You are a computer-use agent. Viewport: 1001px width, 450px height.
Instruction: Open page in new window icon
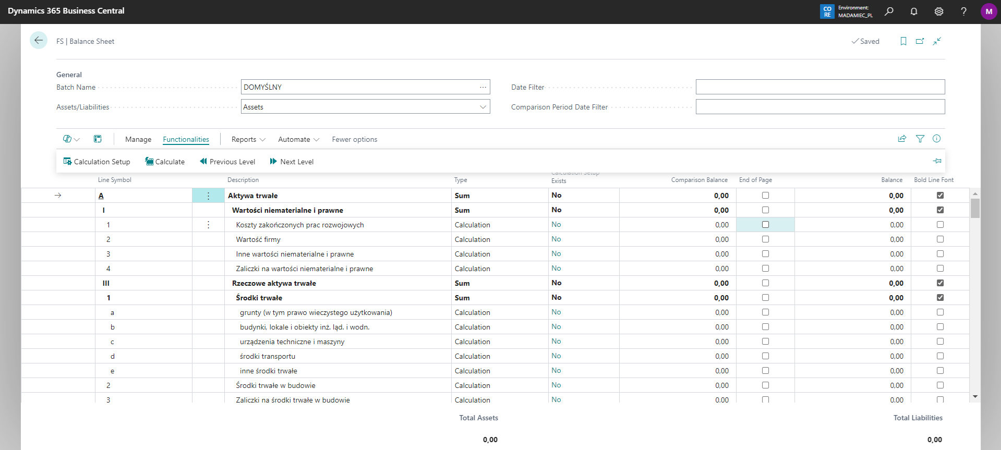coord(920,41)
